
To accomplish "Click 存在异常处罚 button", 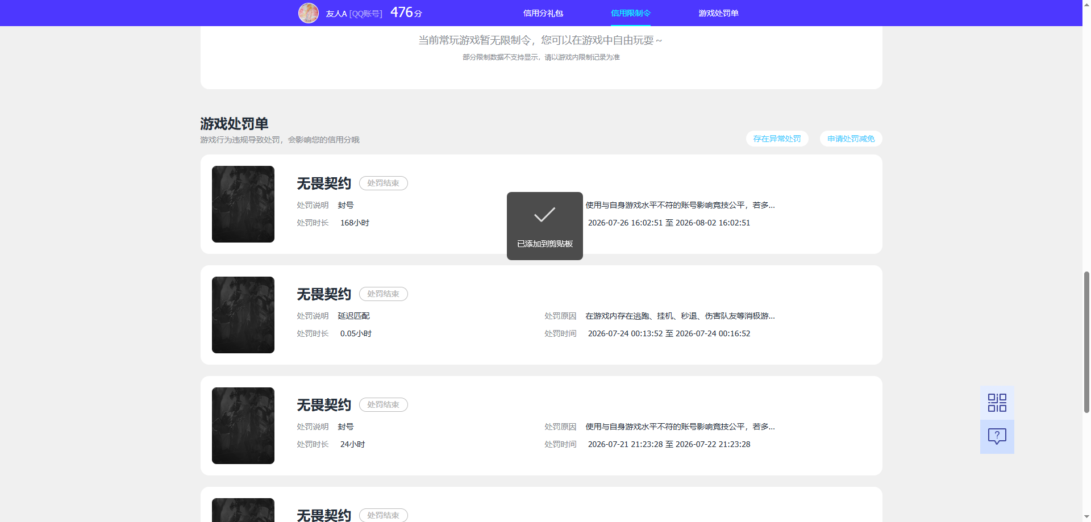I will coord(777,139).
